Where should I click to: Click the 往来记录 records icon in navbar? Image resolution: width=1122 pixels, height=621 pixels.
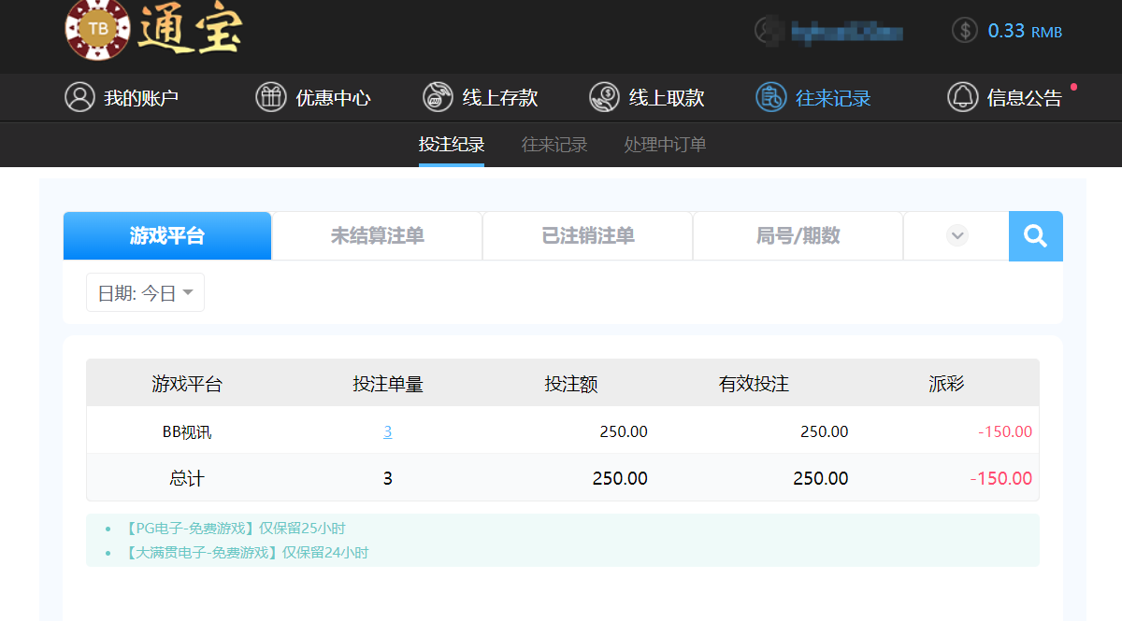770,96
